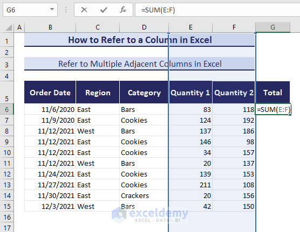The width and height of the screenshot is (300, 232).
Task: Click the Name Box showing G6
Action: pyautogui.click(x=30, y=10)
